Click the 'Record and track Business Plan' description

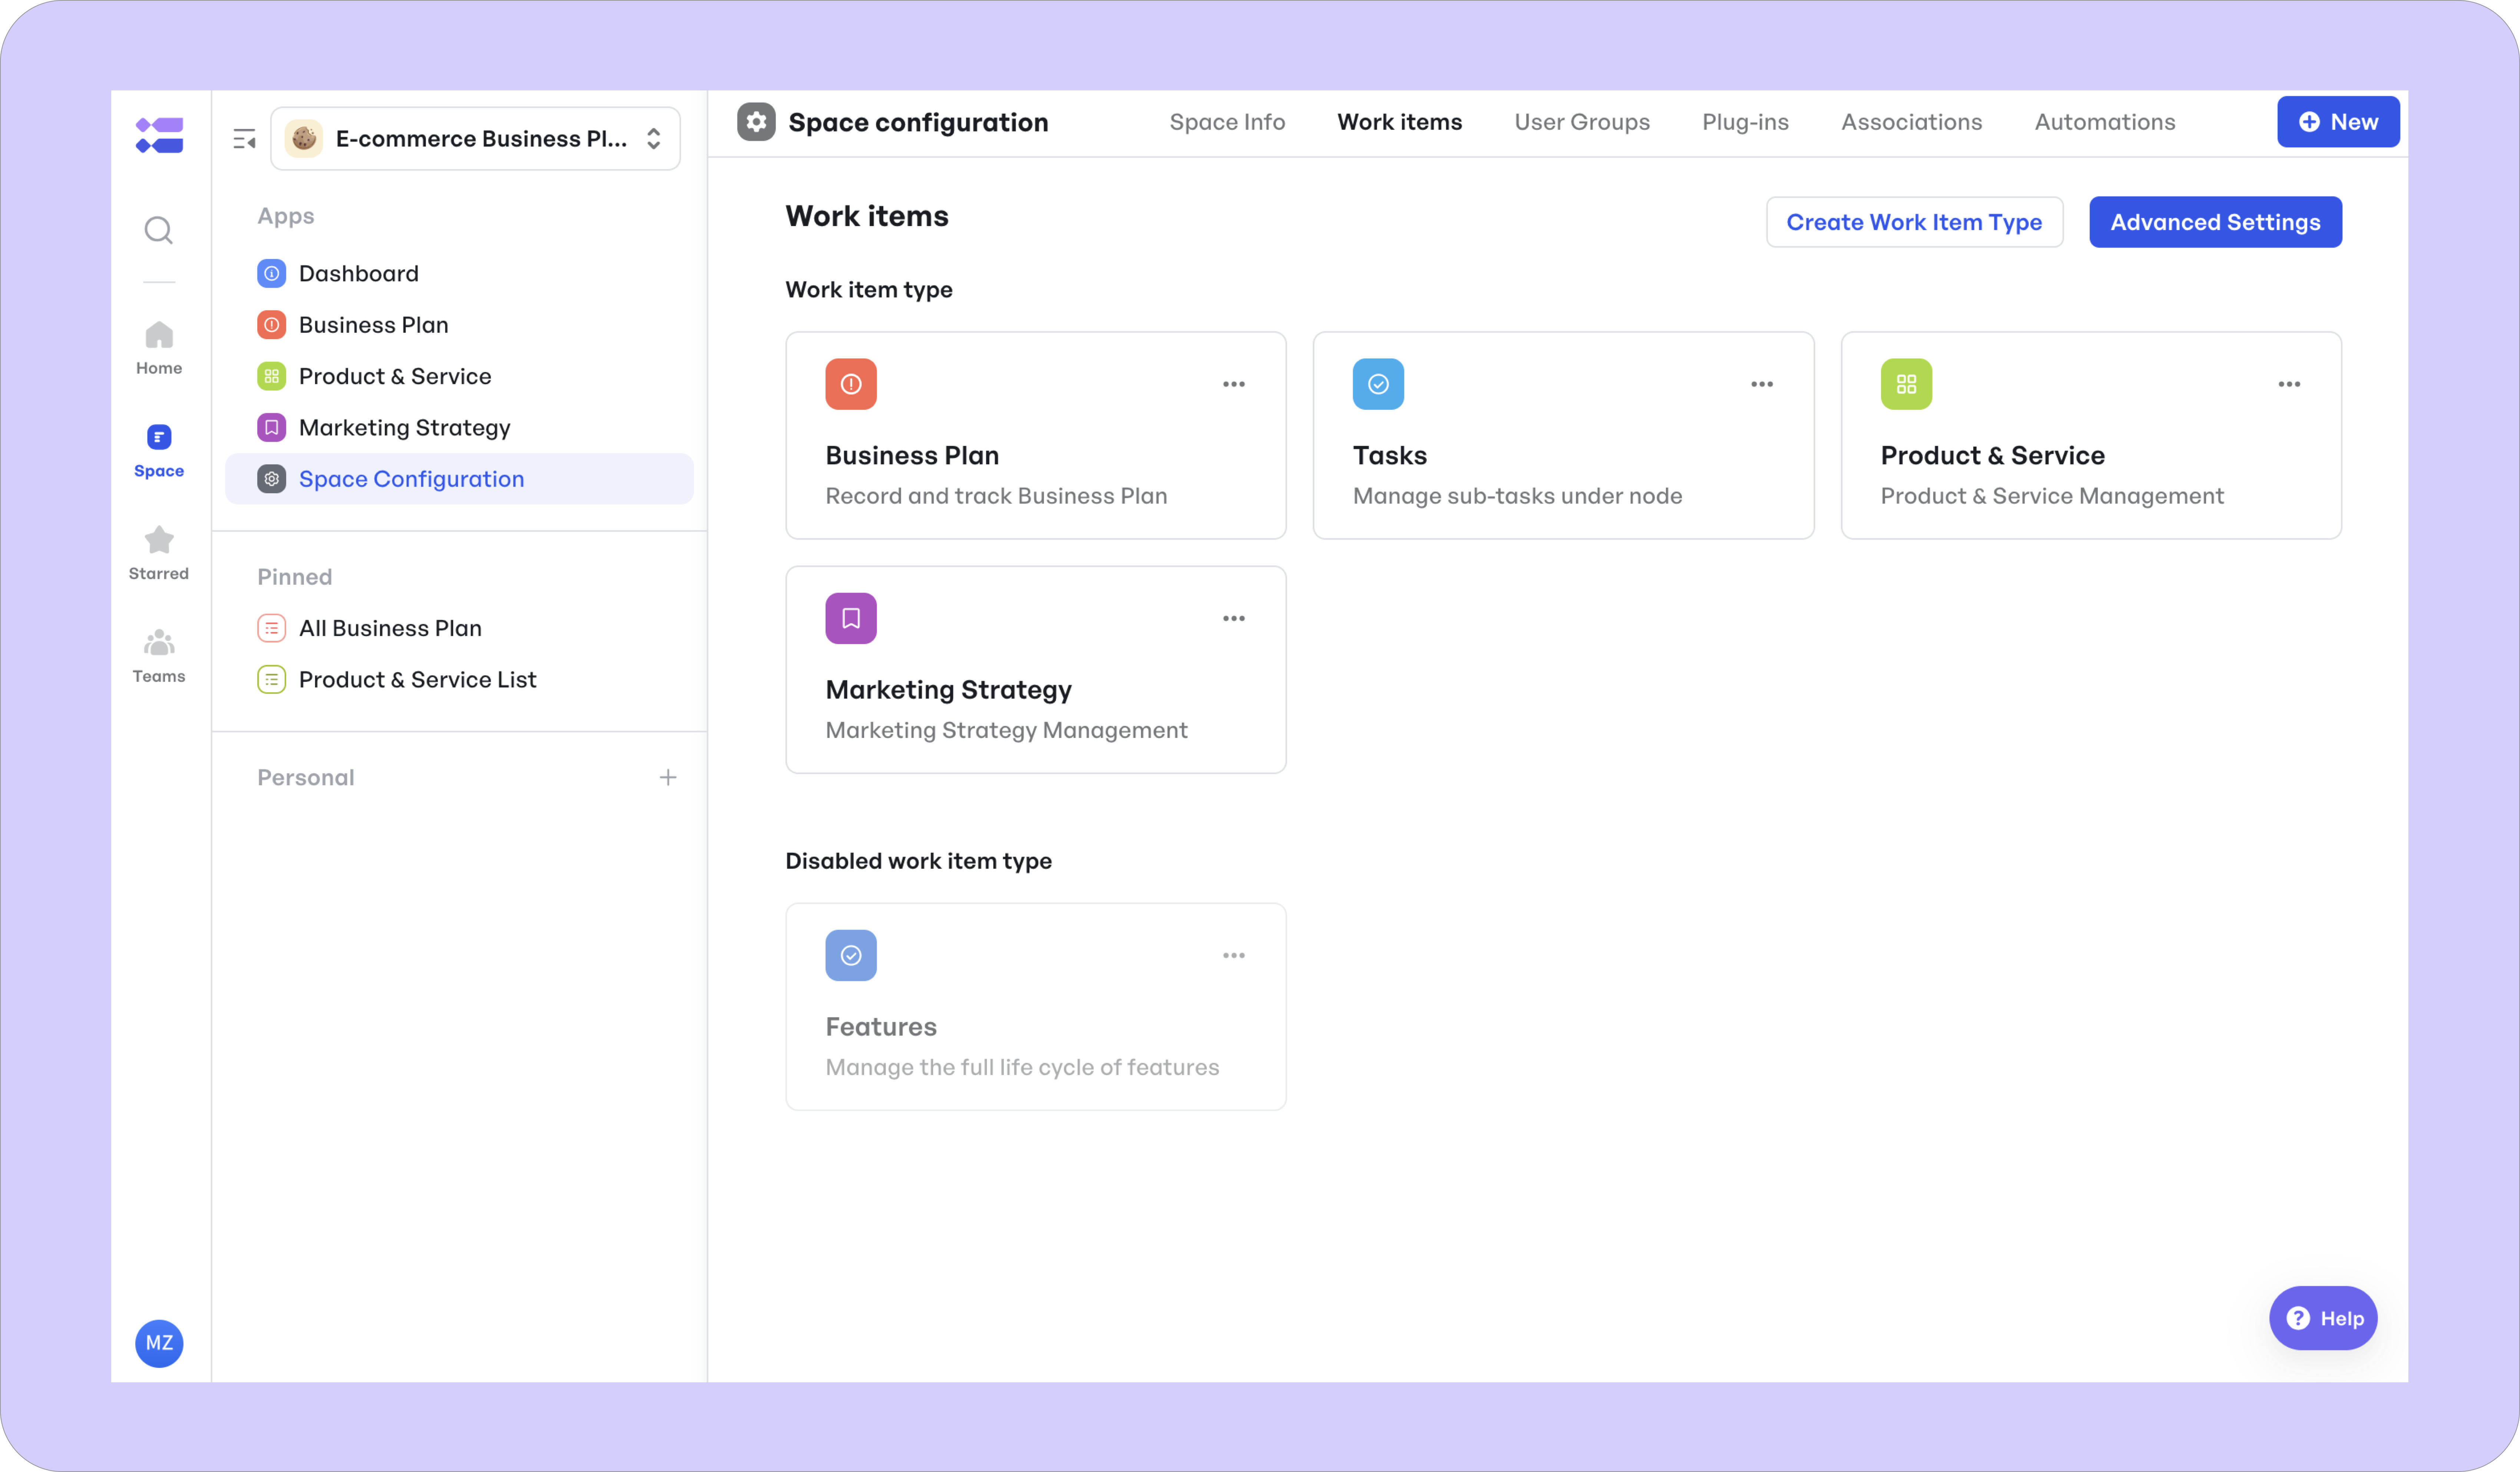[996, 496]
